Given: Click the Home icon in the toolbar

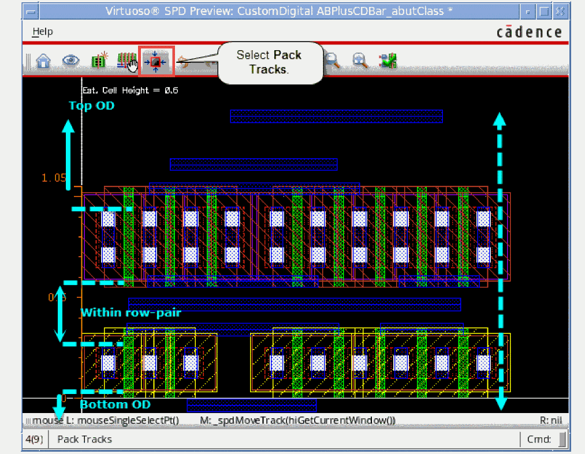Looking at the screenshot, I should click(43, 61).
